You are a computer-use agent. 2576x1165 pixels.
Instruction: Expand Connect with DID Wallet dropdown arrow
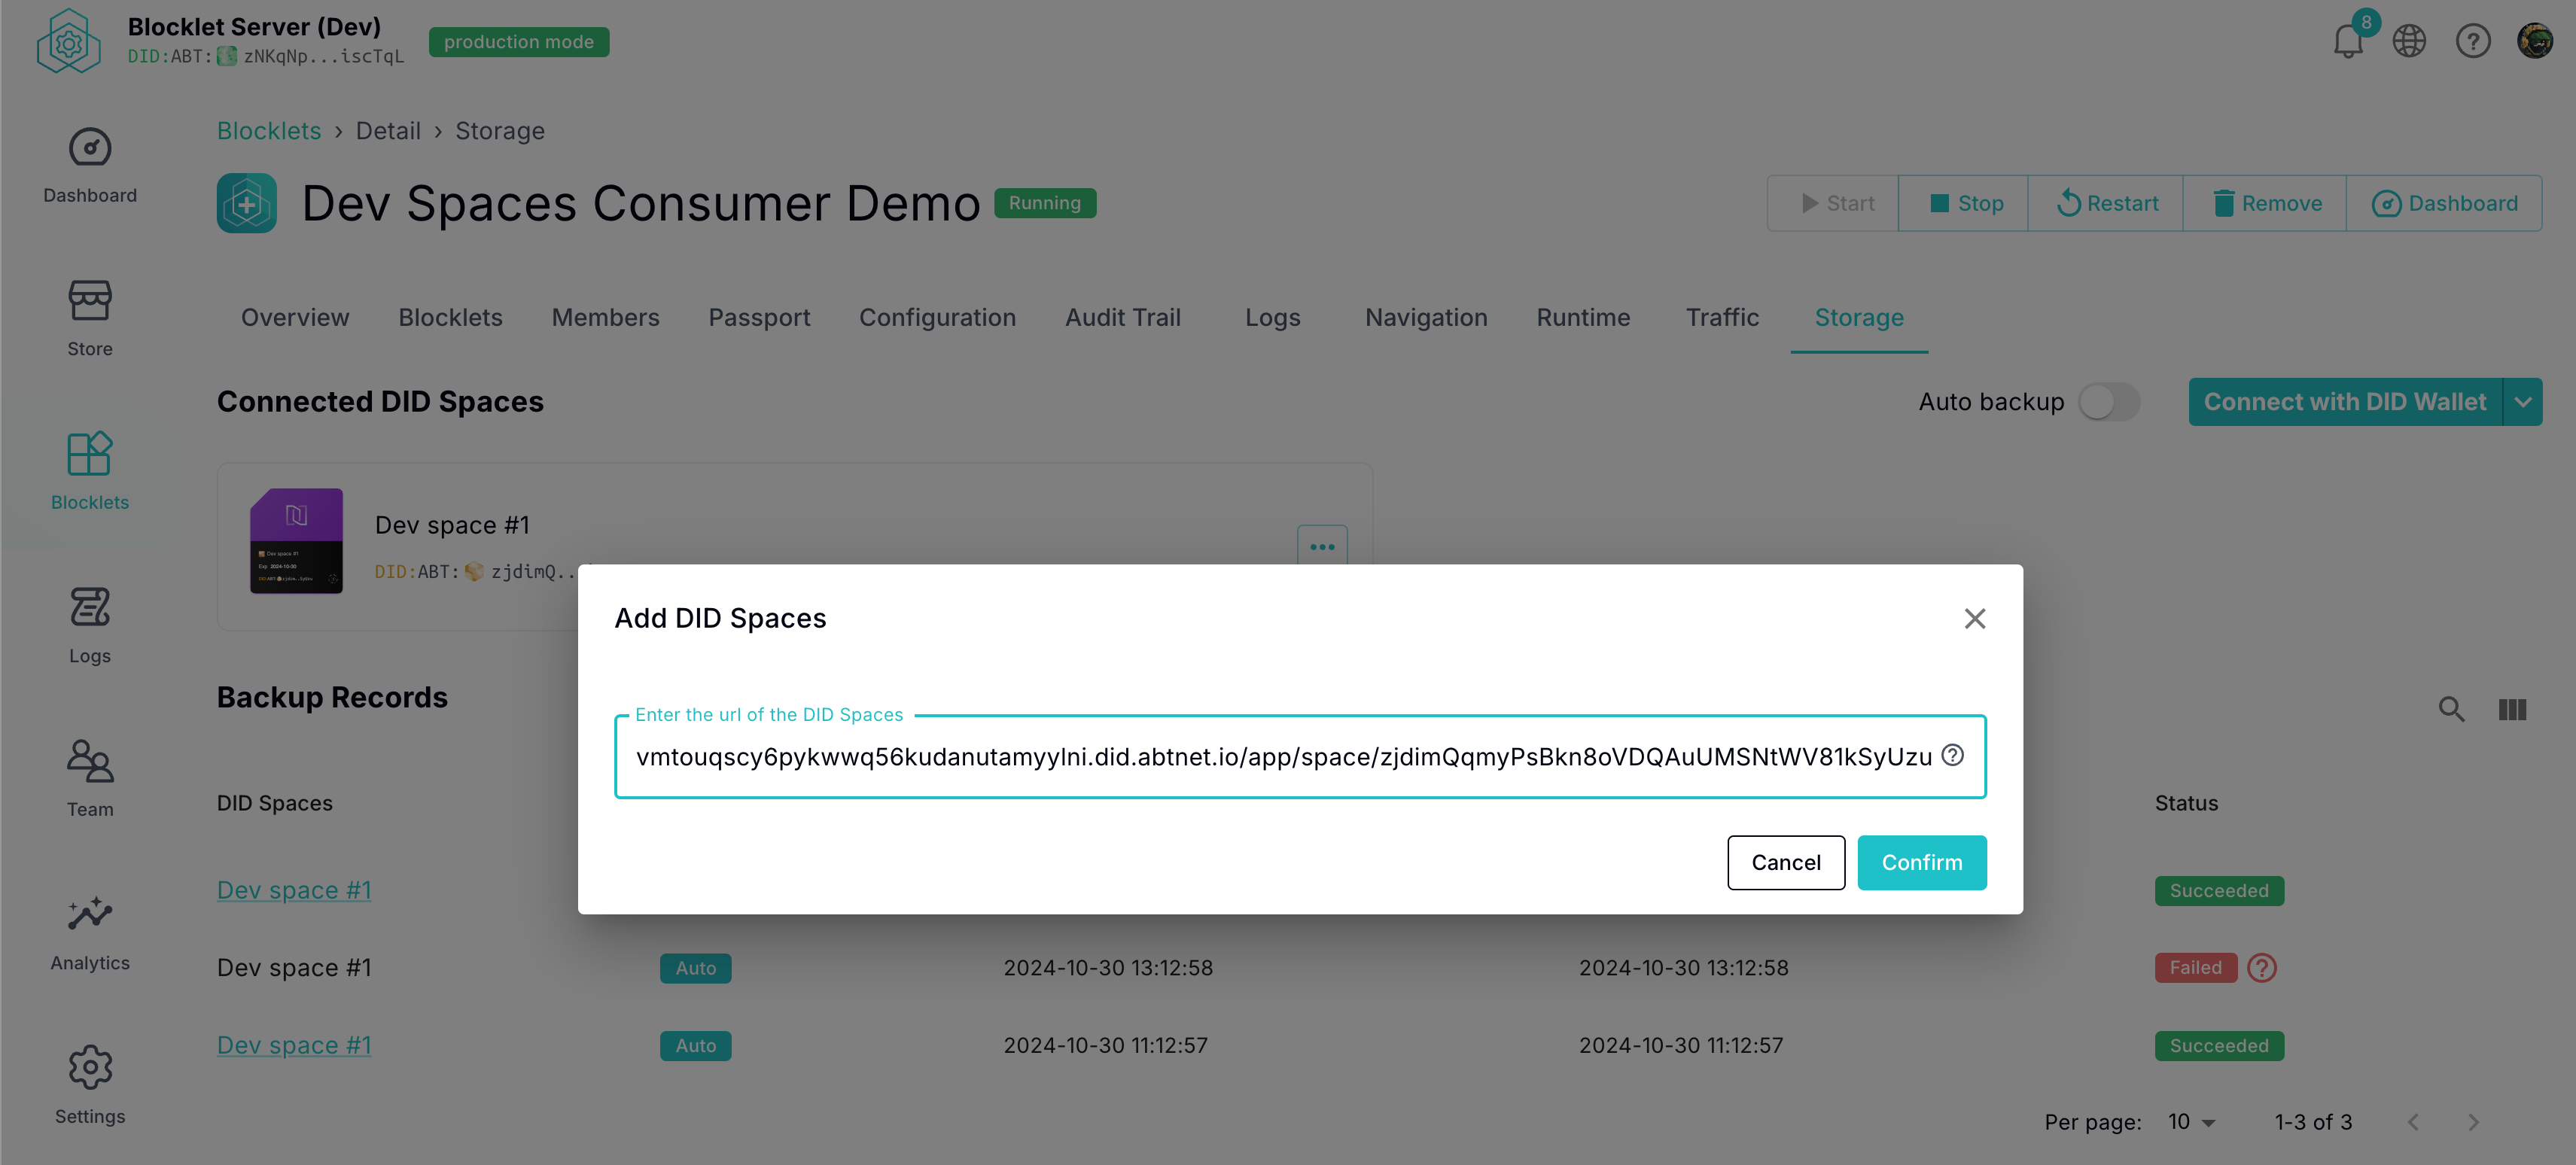[2522, 402]
